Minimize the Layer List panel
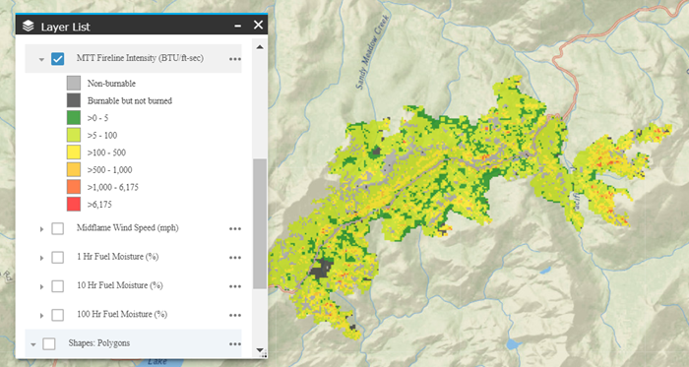689x367 pixels. [238, 27]
